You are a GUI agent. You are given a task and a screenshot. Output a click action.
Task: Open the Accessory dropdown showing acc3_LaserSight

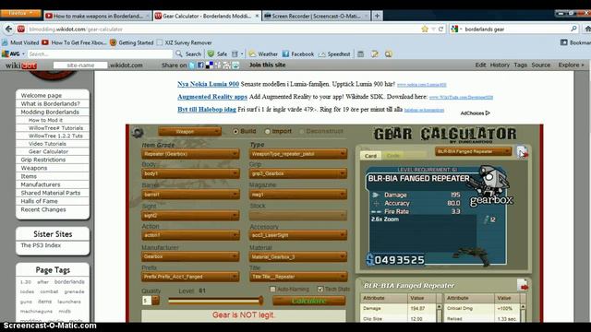coord(297,235)
